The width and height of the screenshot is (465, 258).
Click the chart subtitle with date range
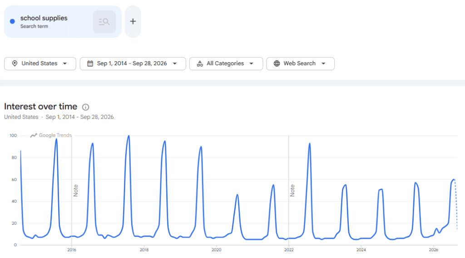click(x=59, y=117)
